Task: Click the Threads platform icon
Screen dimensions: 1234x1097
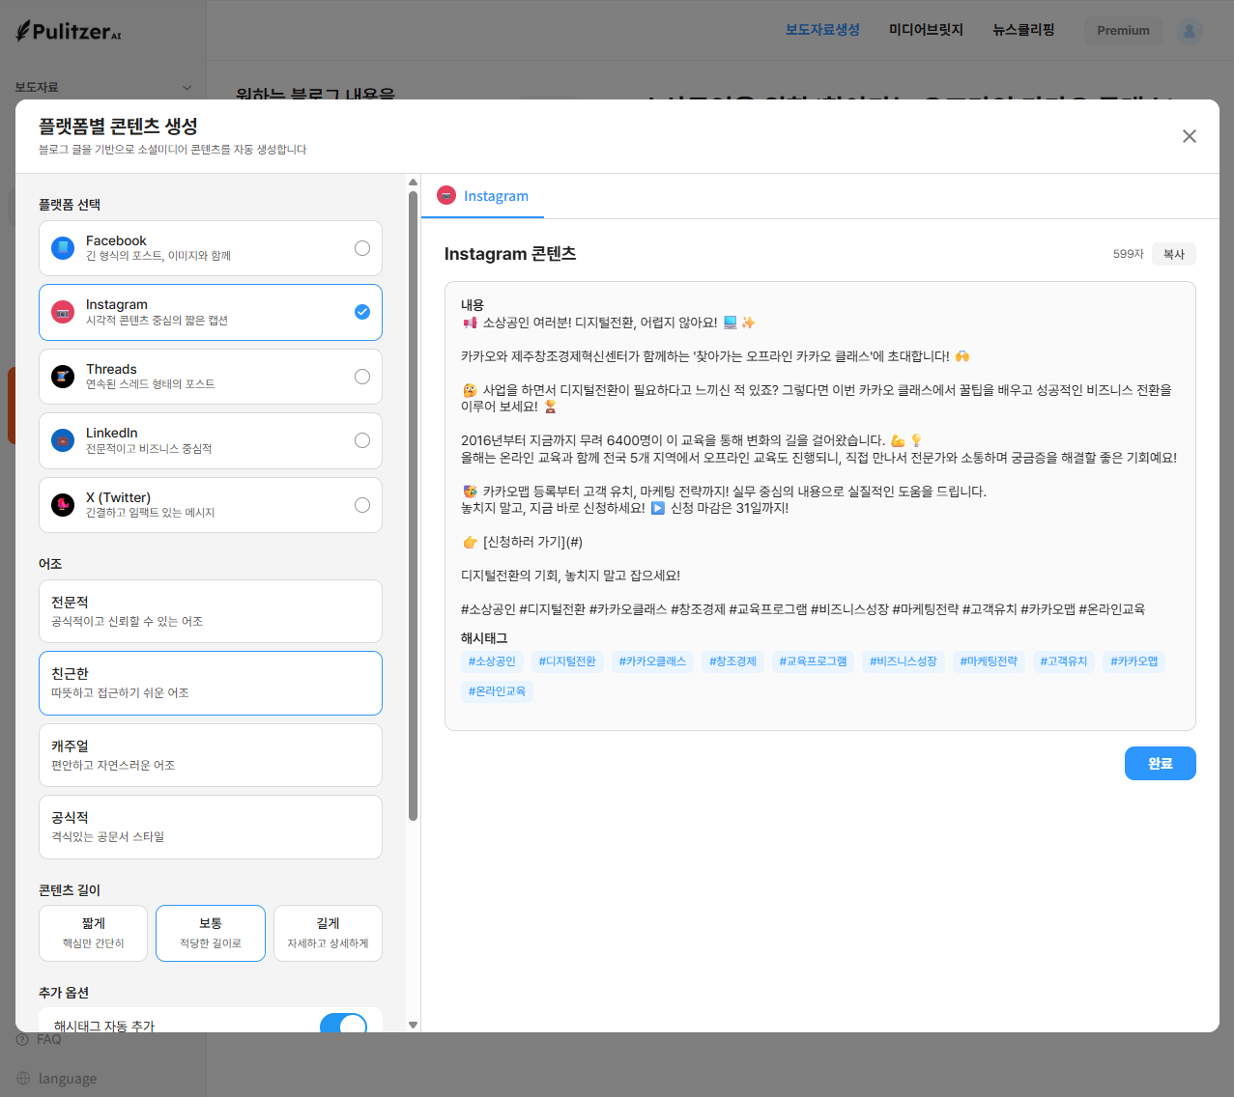Action: pos(63,377)
